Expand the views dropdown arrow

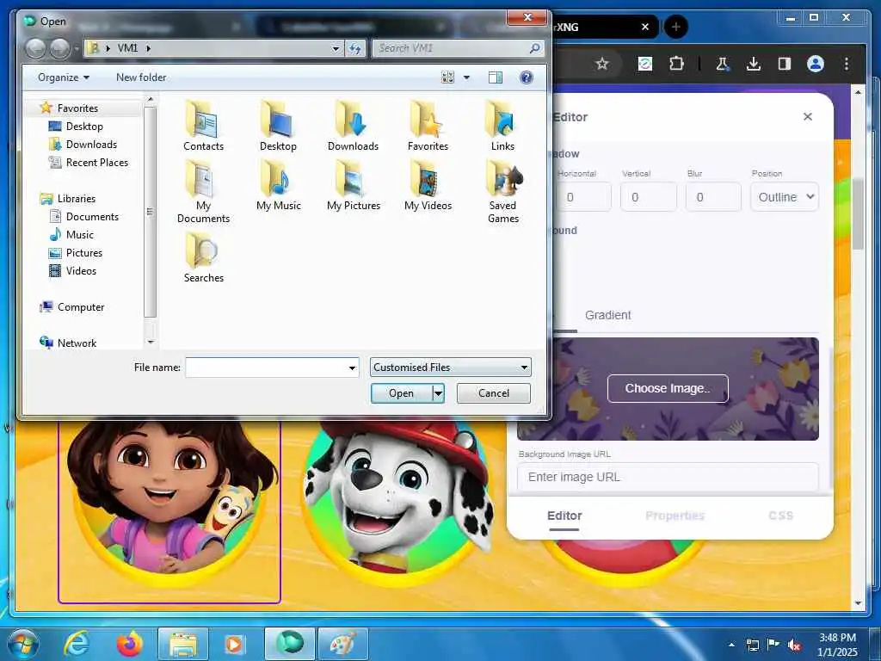pos(466,77)
